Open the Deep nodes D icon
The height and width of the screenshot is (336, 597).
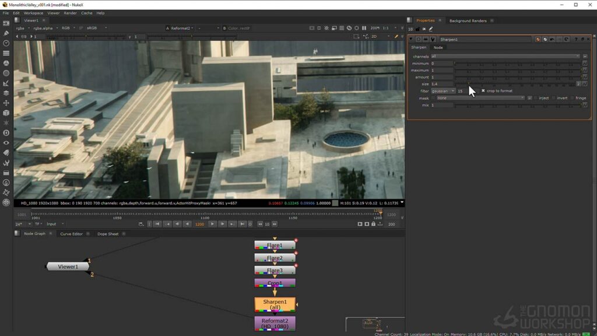pyautogui.click(x=6, y=133)
